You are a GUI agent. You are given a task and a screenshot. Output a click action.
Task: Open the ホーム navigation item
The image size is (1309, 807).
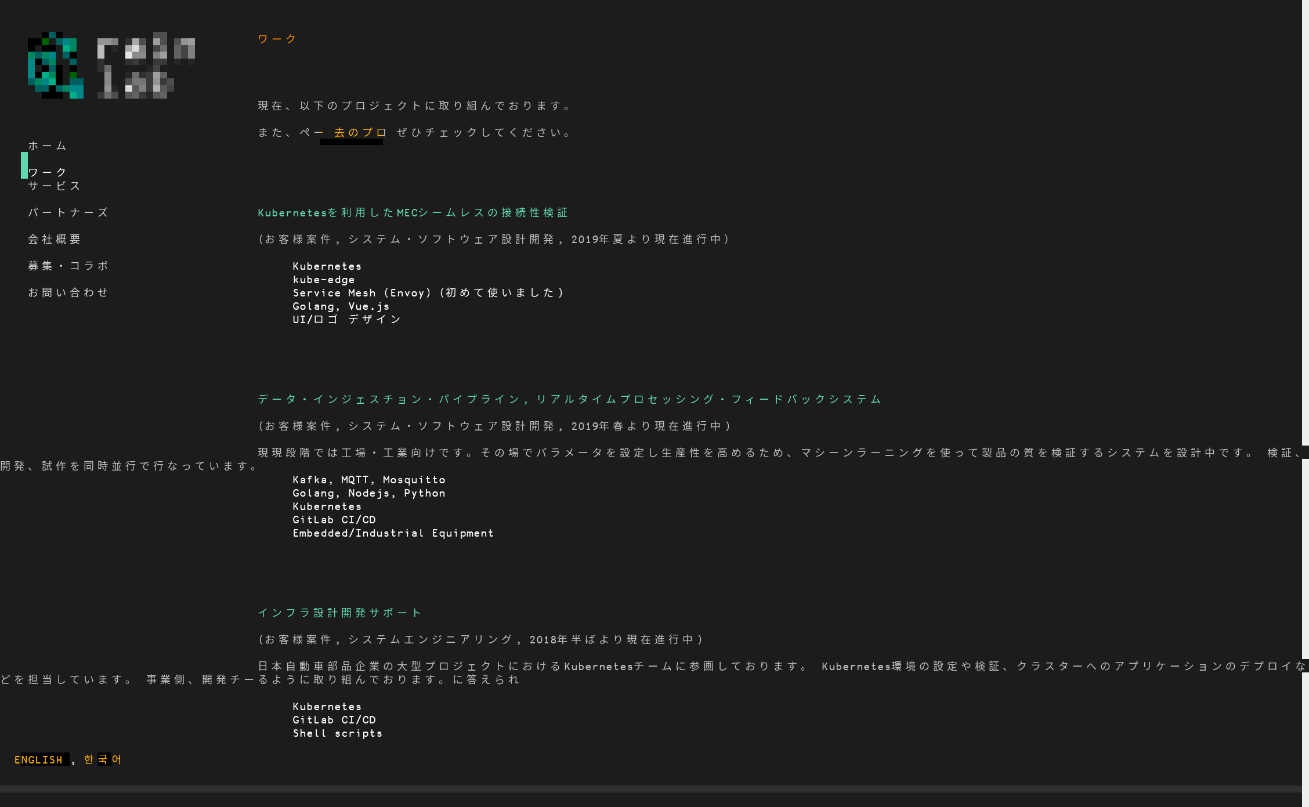click(48, 146)
